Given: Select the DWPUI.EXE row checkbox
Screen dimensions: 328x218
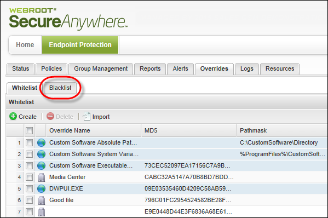Looking at the screenshot, I should pos(29,189).
